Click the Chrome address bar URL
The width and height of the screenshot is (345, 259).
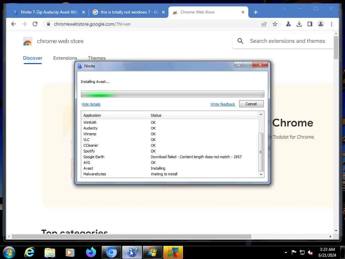pyautogui.click(x=92, y=24)
